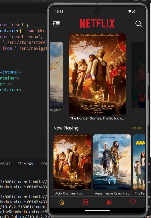Viewport: 151px width, 218px height.
Task: Click './src/store/store' path in editor
Action: pos(25,42)
